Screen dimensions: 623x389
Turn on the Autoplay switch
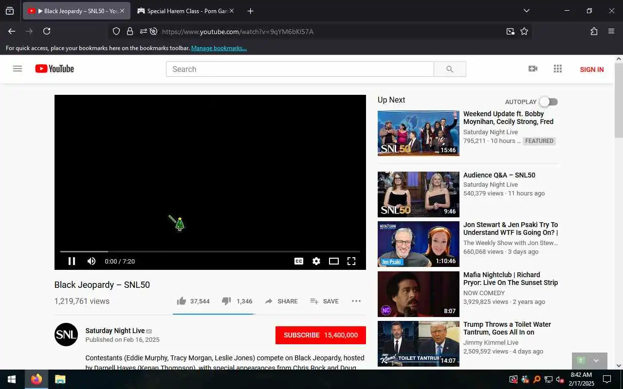pos(549,102)
